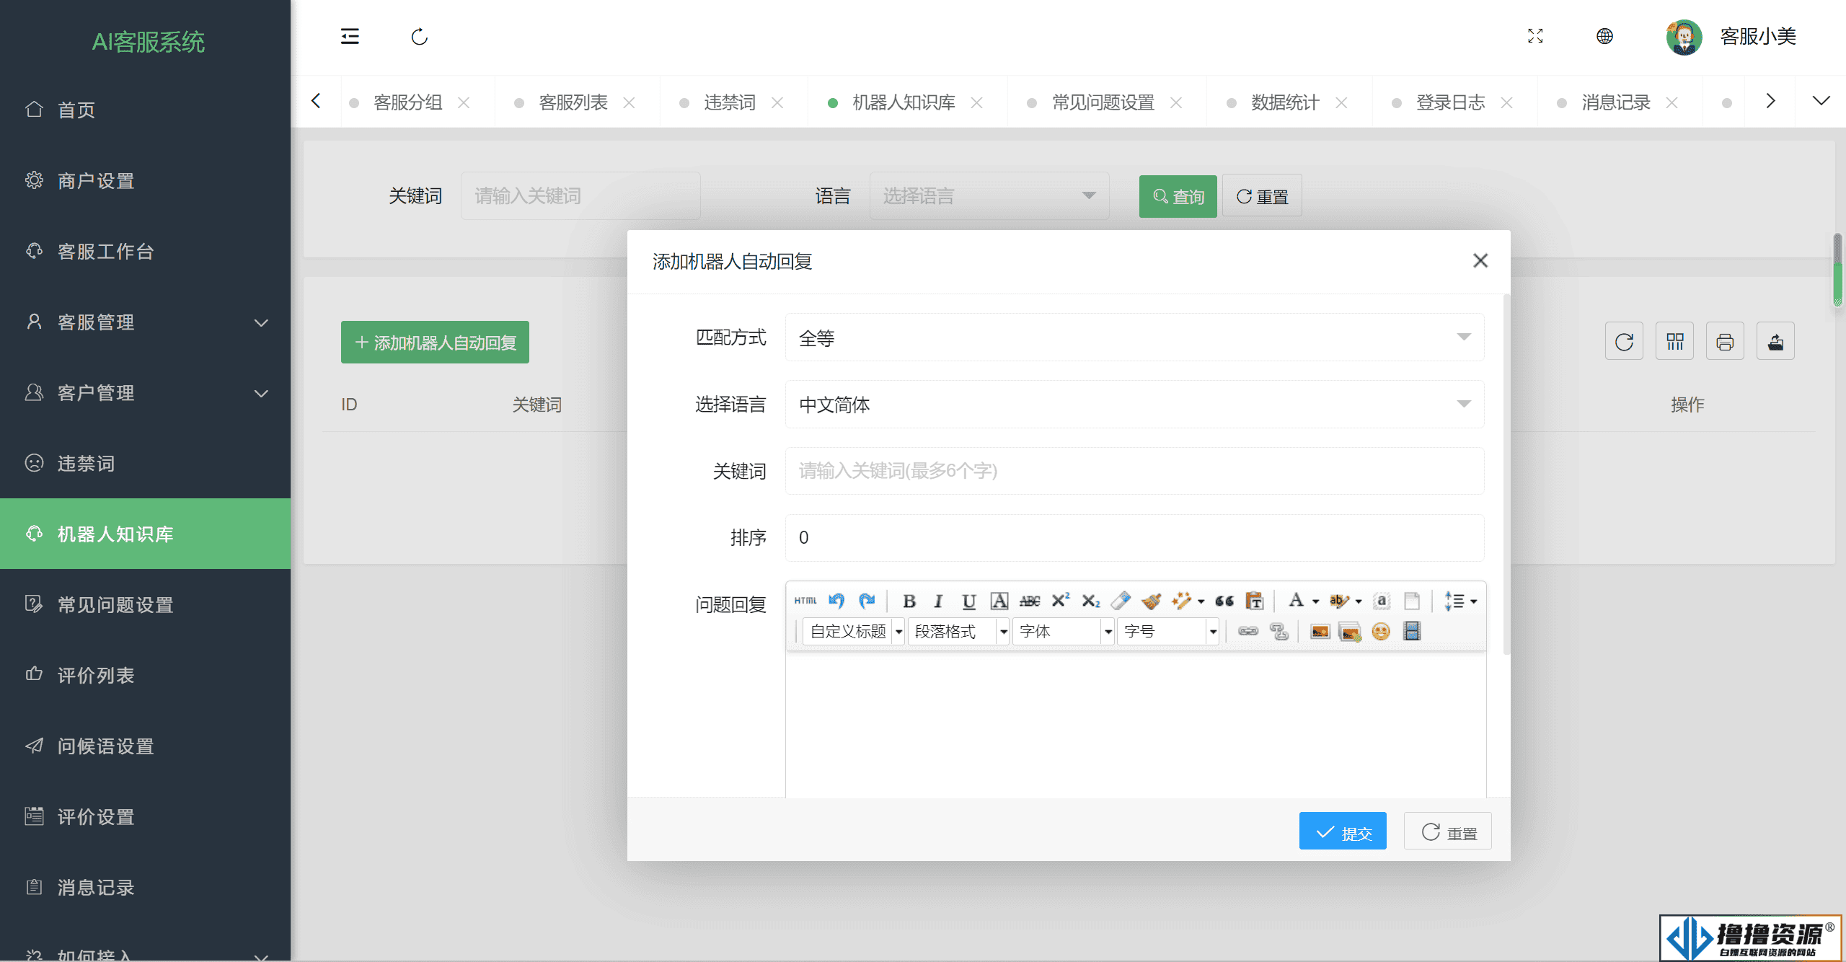This screenshot has width=1846, height=962.
Task: Toggle the sidebar collapse icon
Action: (x=350, y=36)
